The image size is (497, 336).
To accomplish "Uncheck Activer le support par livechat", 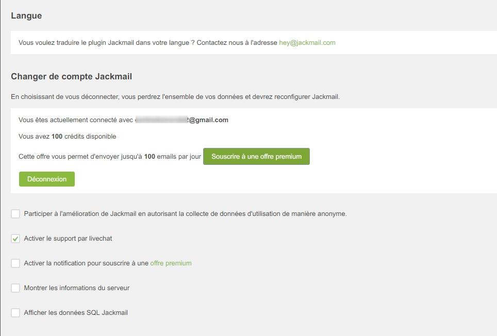I will (15, 239).
